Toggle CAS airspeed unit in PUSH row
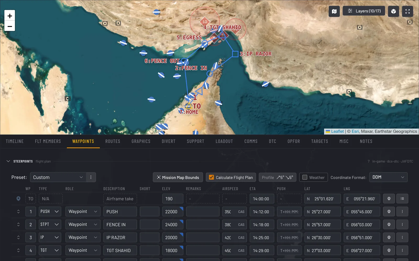Screen dimensions: 419x261 pos(241,212)
